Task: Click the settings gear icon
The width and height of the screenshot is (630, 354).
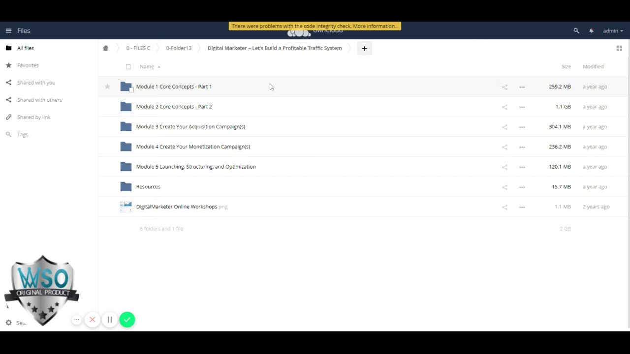Action: pos(8,323)
